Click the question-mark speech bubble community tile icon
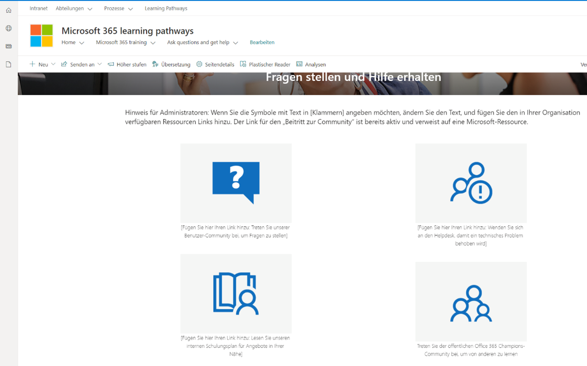This screenshot has height=366, width=587. click(236, 182)
